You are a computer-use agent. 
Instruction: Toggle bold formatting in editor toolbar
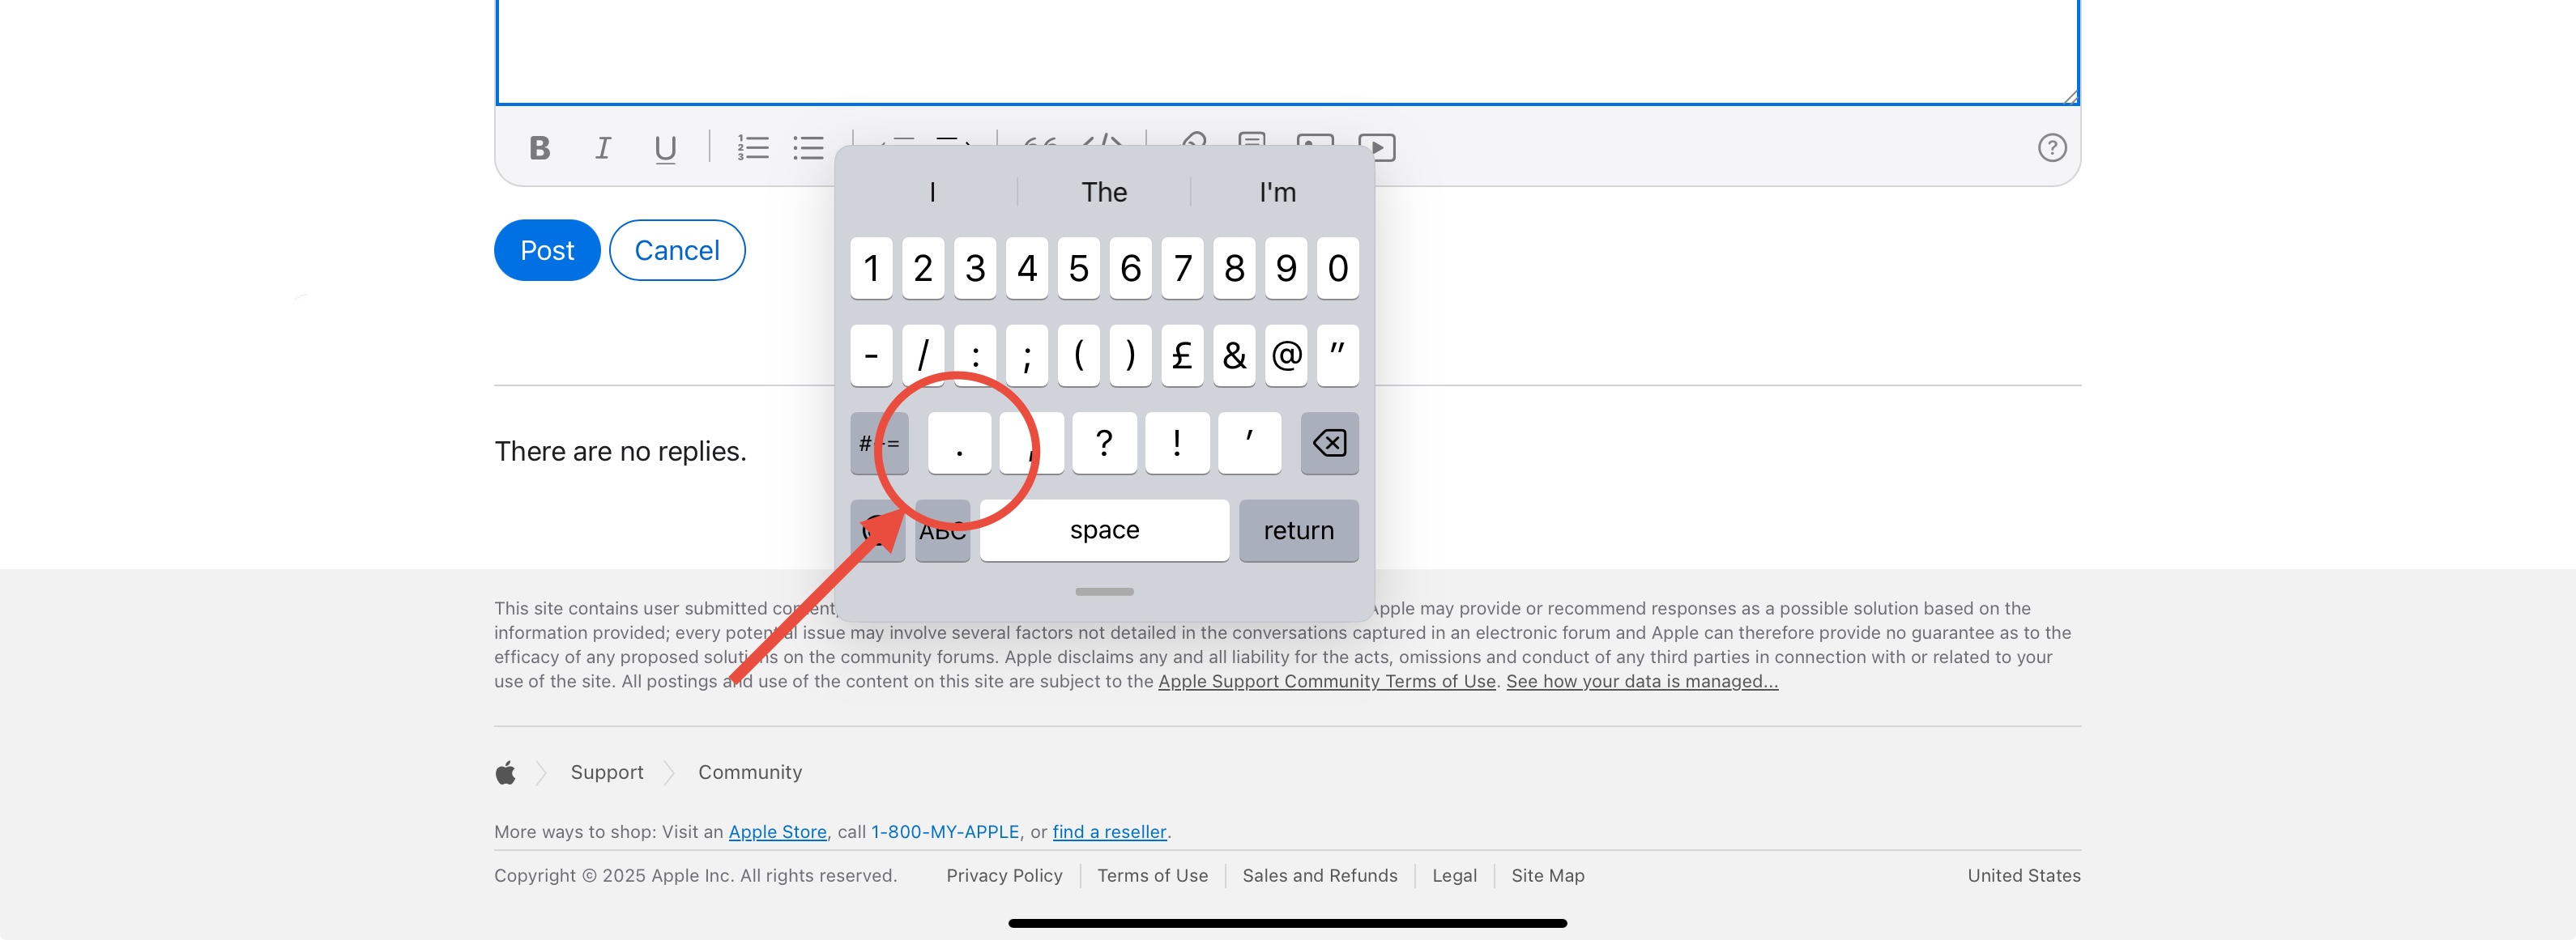[540, 148]
